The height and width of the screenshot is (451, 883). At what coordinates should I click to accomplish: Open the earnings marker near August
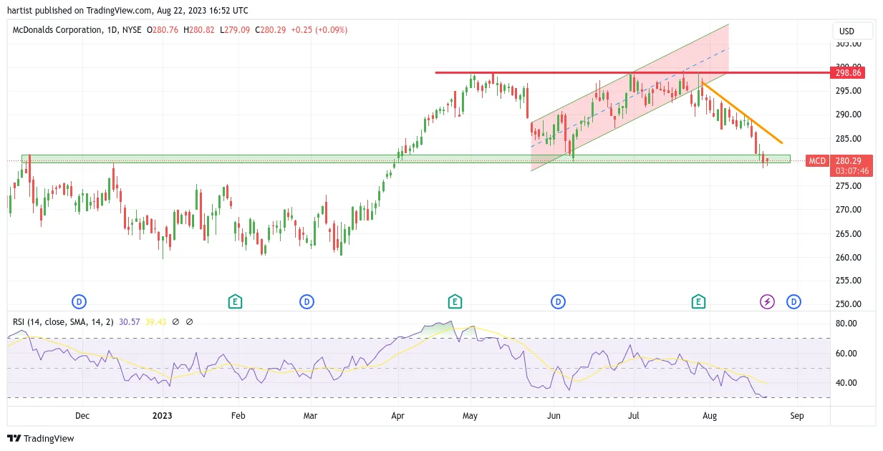[698, 301]
